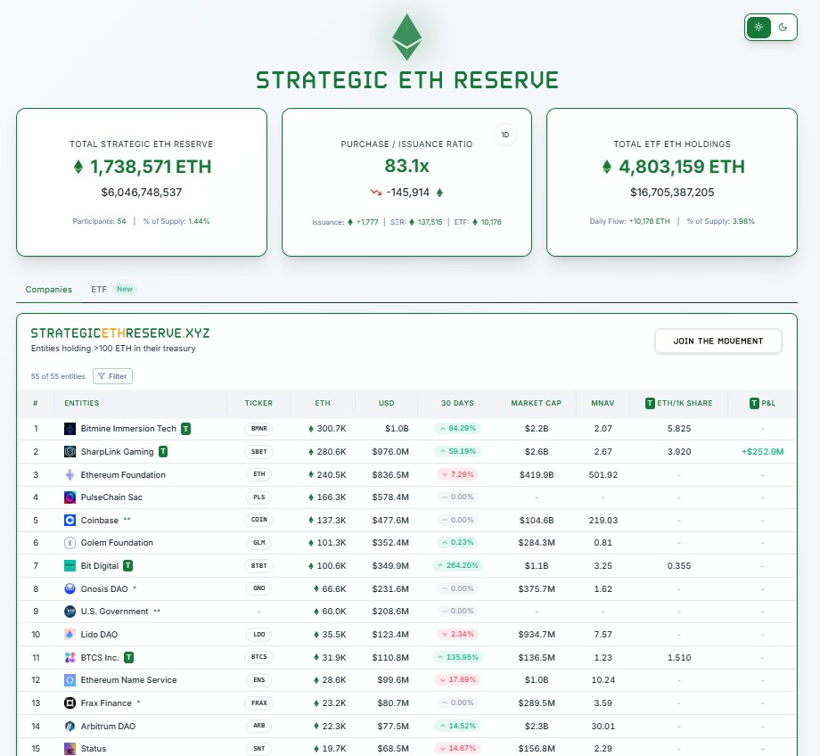Click ETH diamond in Total Strategic Reserve card

coord(78,167)
